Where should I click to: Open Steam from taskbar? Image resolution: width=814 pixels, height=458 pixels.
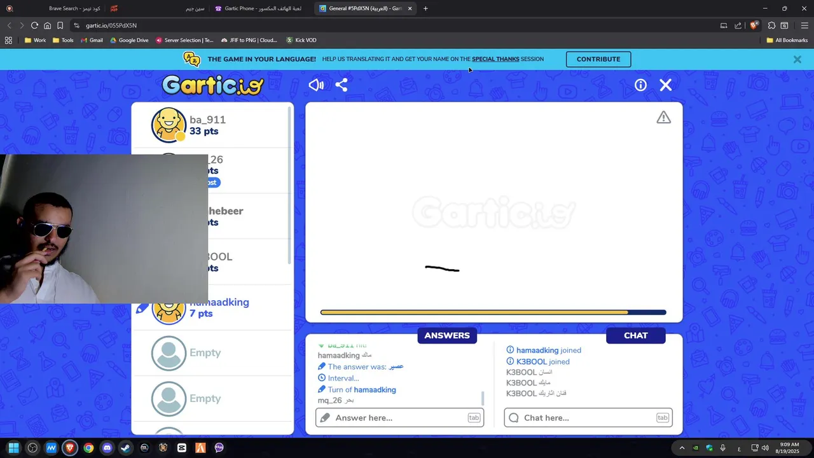pos(125,448)
